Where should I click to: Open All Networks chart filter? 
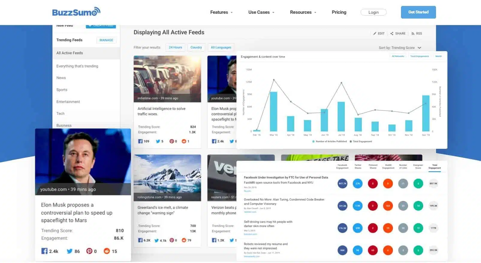(398, 56)
